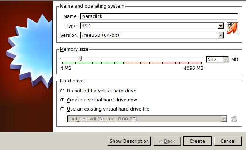Increase memory with the spinner up arrow
The height and width of the screenshot is (150, 246).
(226, 58)
